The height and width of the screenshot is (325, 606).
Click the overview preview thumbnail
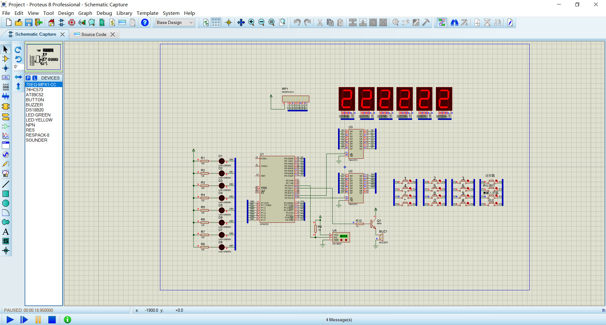pos(44,57)
